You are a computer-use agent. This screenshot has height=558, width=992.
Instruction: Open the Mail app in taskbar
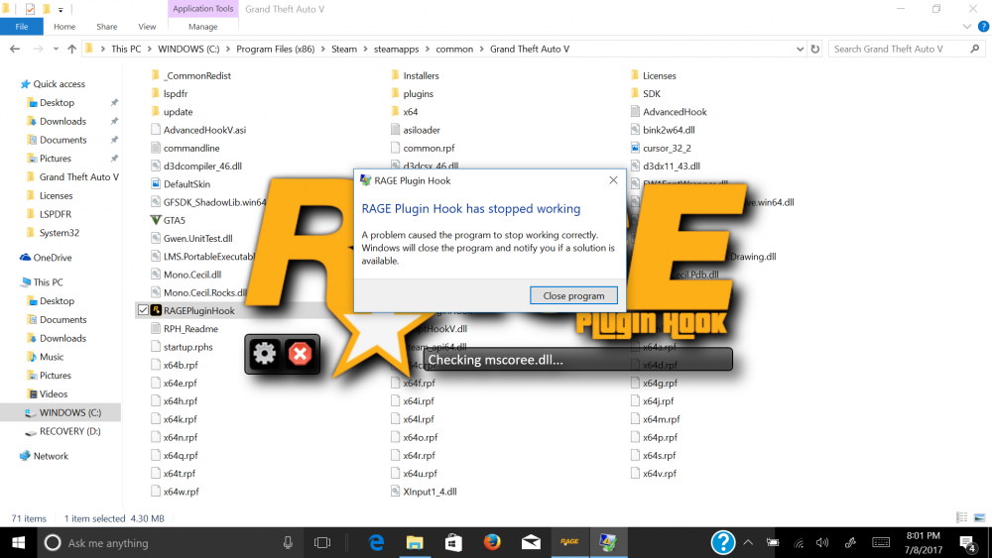pyautogui.click(x=531, y=542)
